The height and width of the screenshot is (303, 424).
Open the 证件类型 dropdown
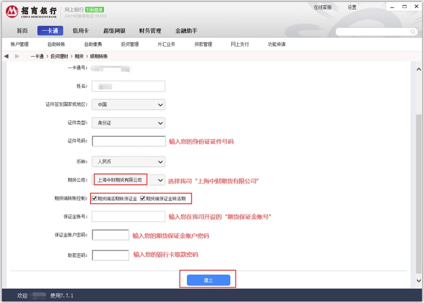click(x=128, y=123)
